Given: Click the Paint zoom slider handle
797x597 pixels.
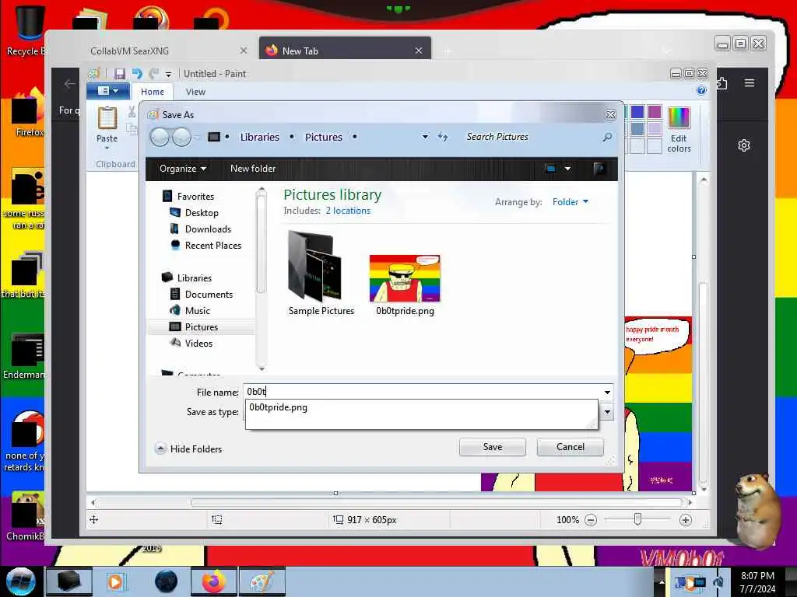Looking at the screenshot, I should click(x=637, y=519).
